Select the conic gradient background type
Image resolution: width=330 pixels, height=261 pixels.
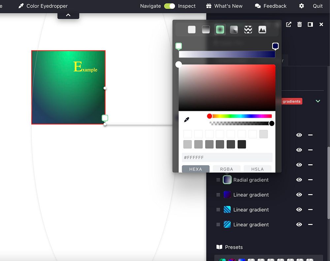[x=234, y=29]
